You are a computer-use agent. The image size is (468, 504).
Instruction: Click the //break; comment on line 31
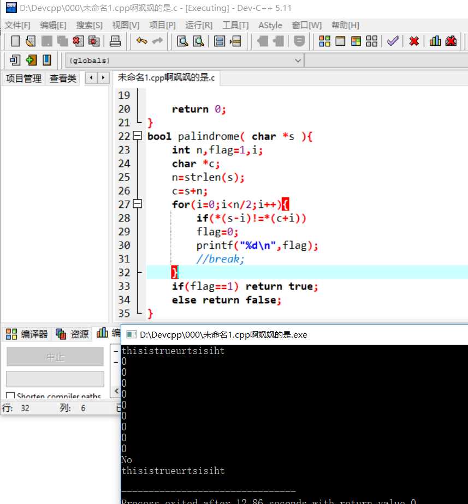point(221,259)
